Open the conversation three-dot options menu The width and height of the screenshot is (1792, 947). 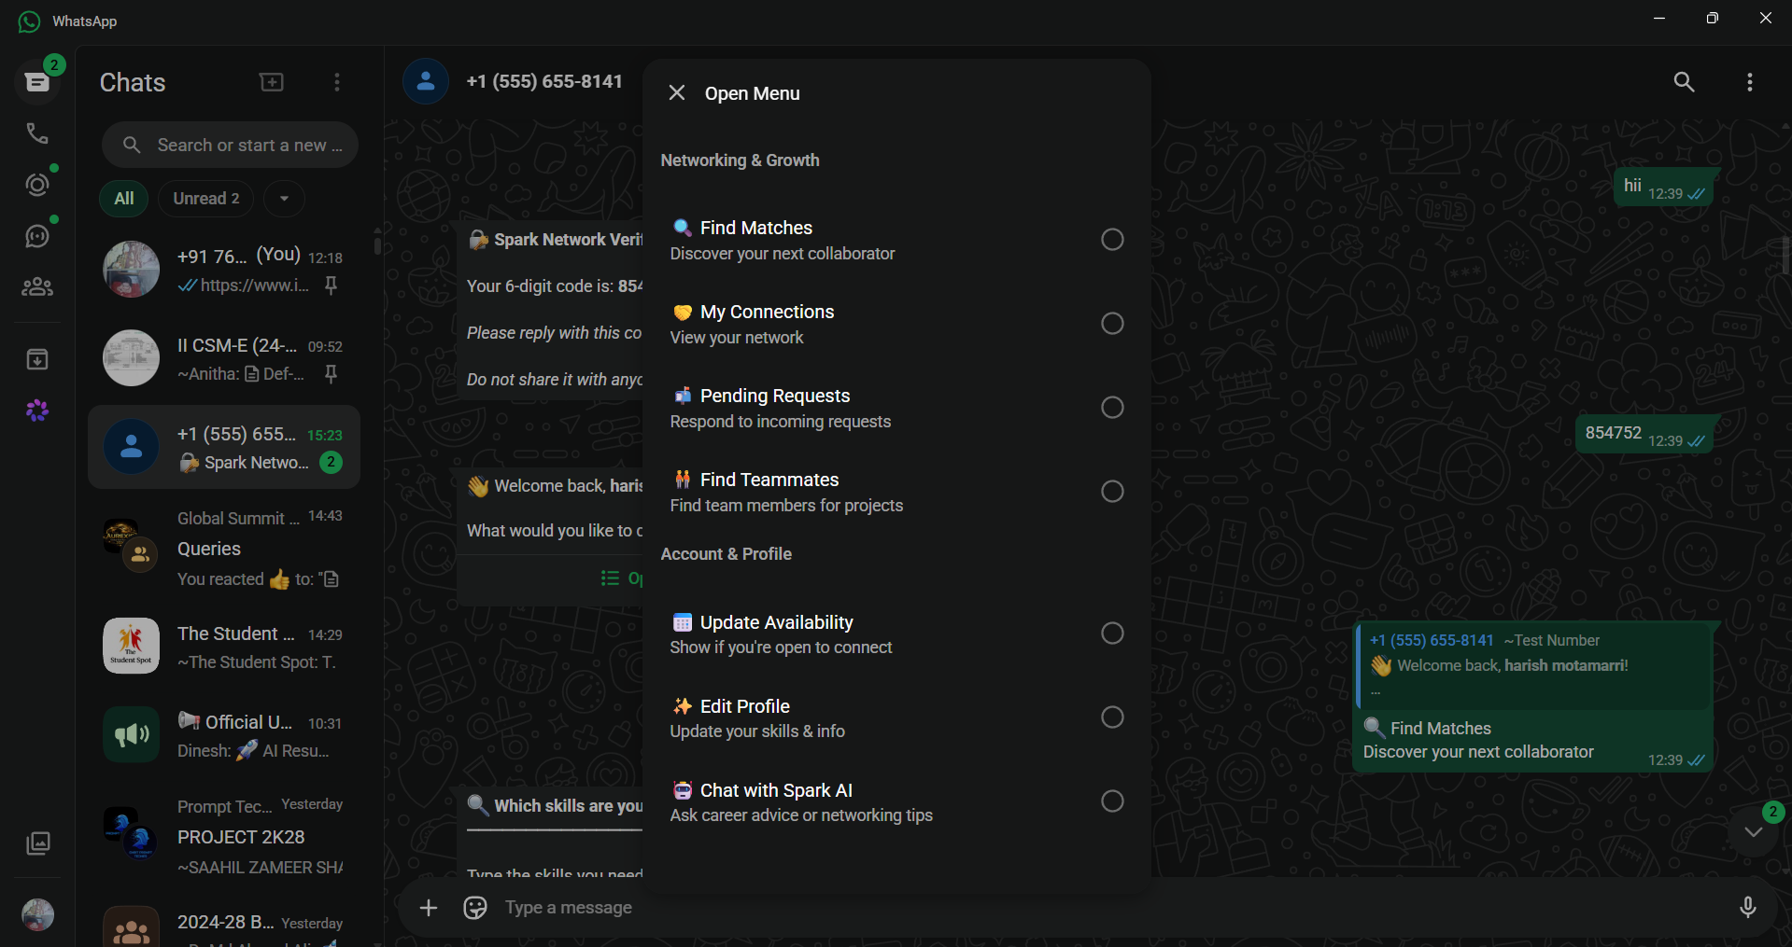(x=1750, y=82)
